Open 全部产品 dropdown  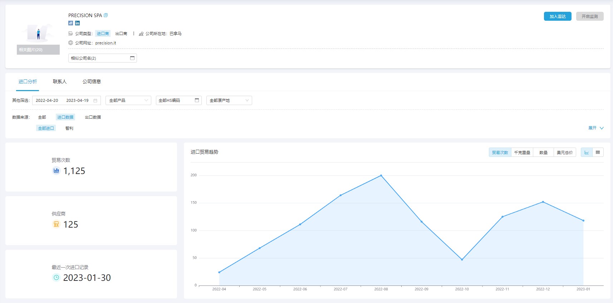(128, 100)
